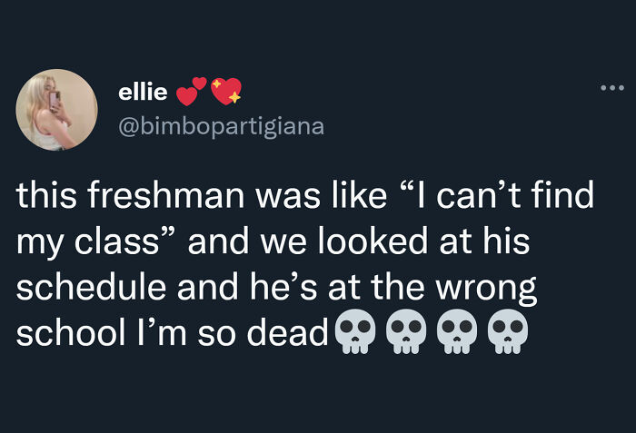Click the word "his" ending second line
The height and width of the screenshot is (433, 636).
coord(505,243)
